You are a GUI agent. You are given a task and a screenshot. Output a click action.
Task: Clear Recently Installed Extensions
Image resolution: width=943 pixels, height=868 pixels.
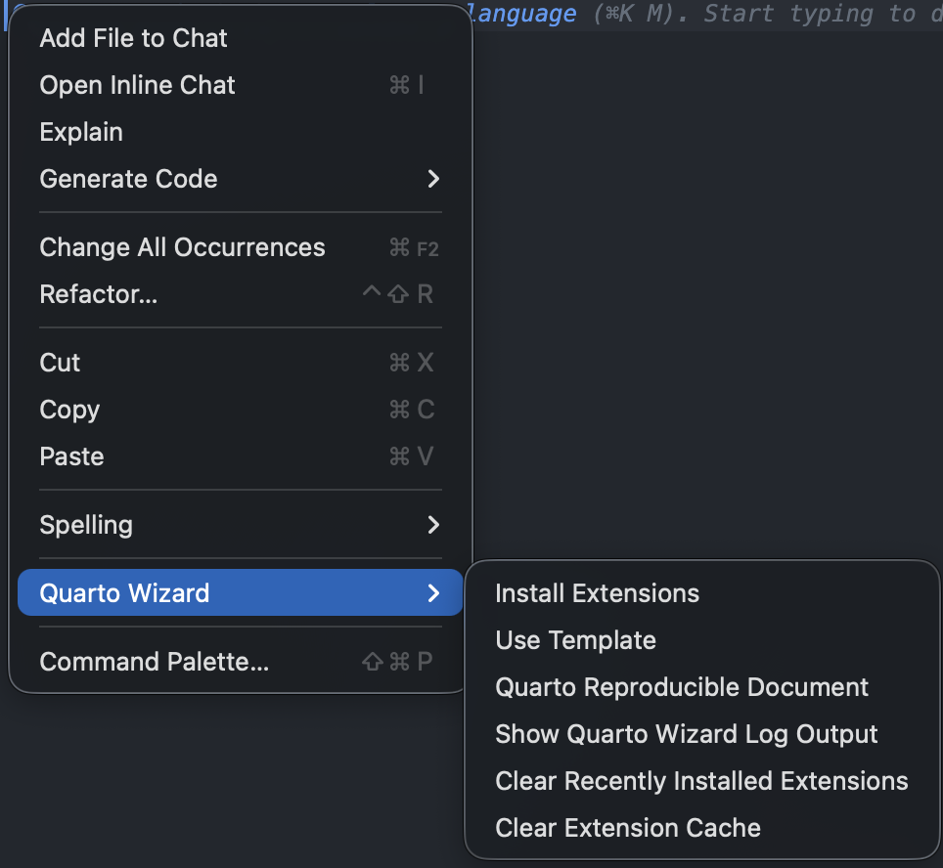[701, 781]
